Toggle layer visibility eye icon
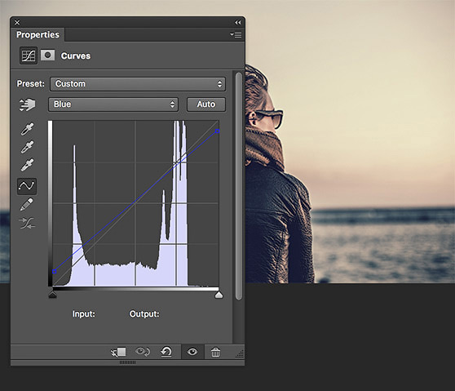The image size is (455, 391). coord(192,352)
